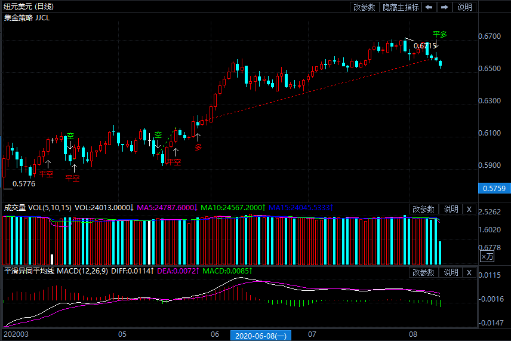511x341 pixels.
Task: Click the green 平多 signal marker
Action: (439, 35)
